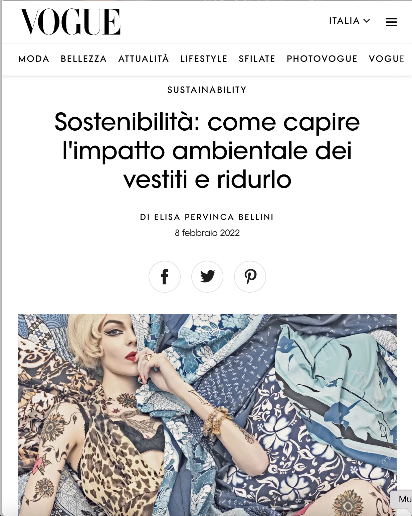Open the SFILATE section
The height and width of the screenshot is (516, 412).
click(x=257, y=59)
